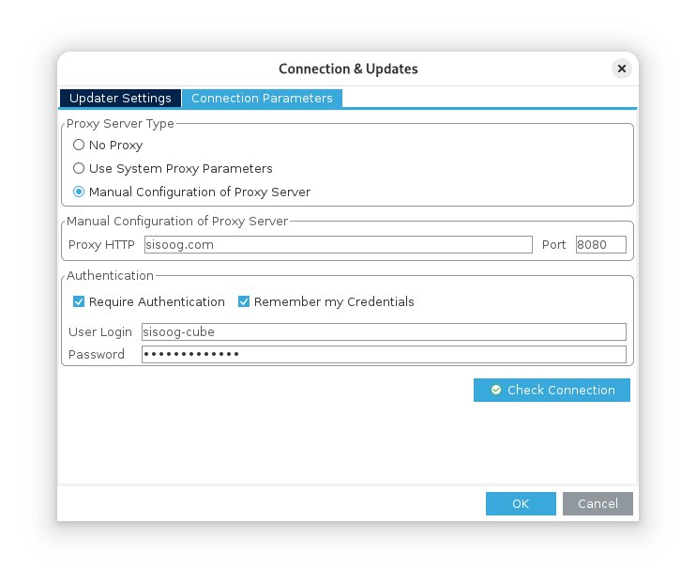Click the Port number field
Viewport: 696px width, 584px height.
pos(600,245)
